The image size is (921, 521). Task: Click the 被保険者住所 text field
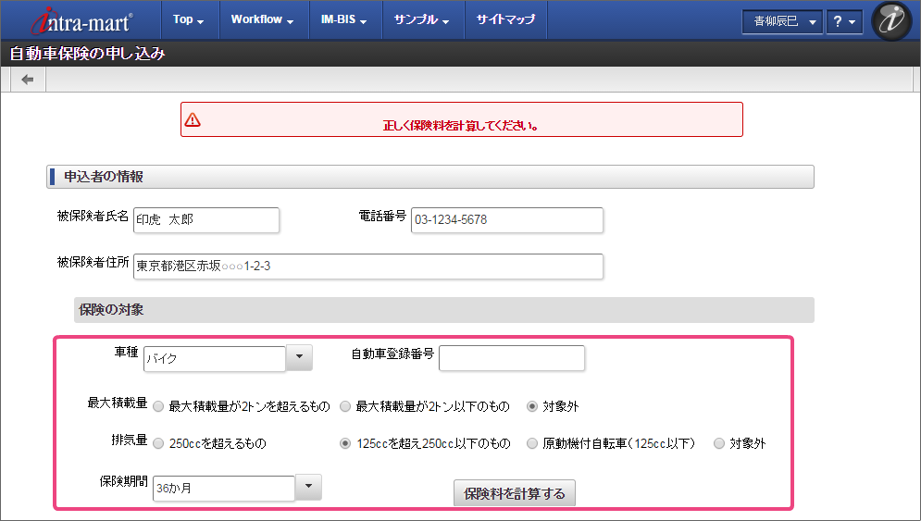pos(368,267)
